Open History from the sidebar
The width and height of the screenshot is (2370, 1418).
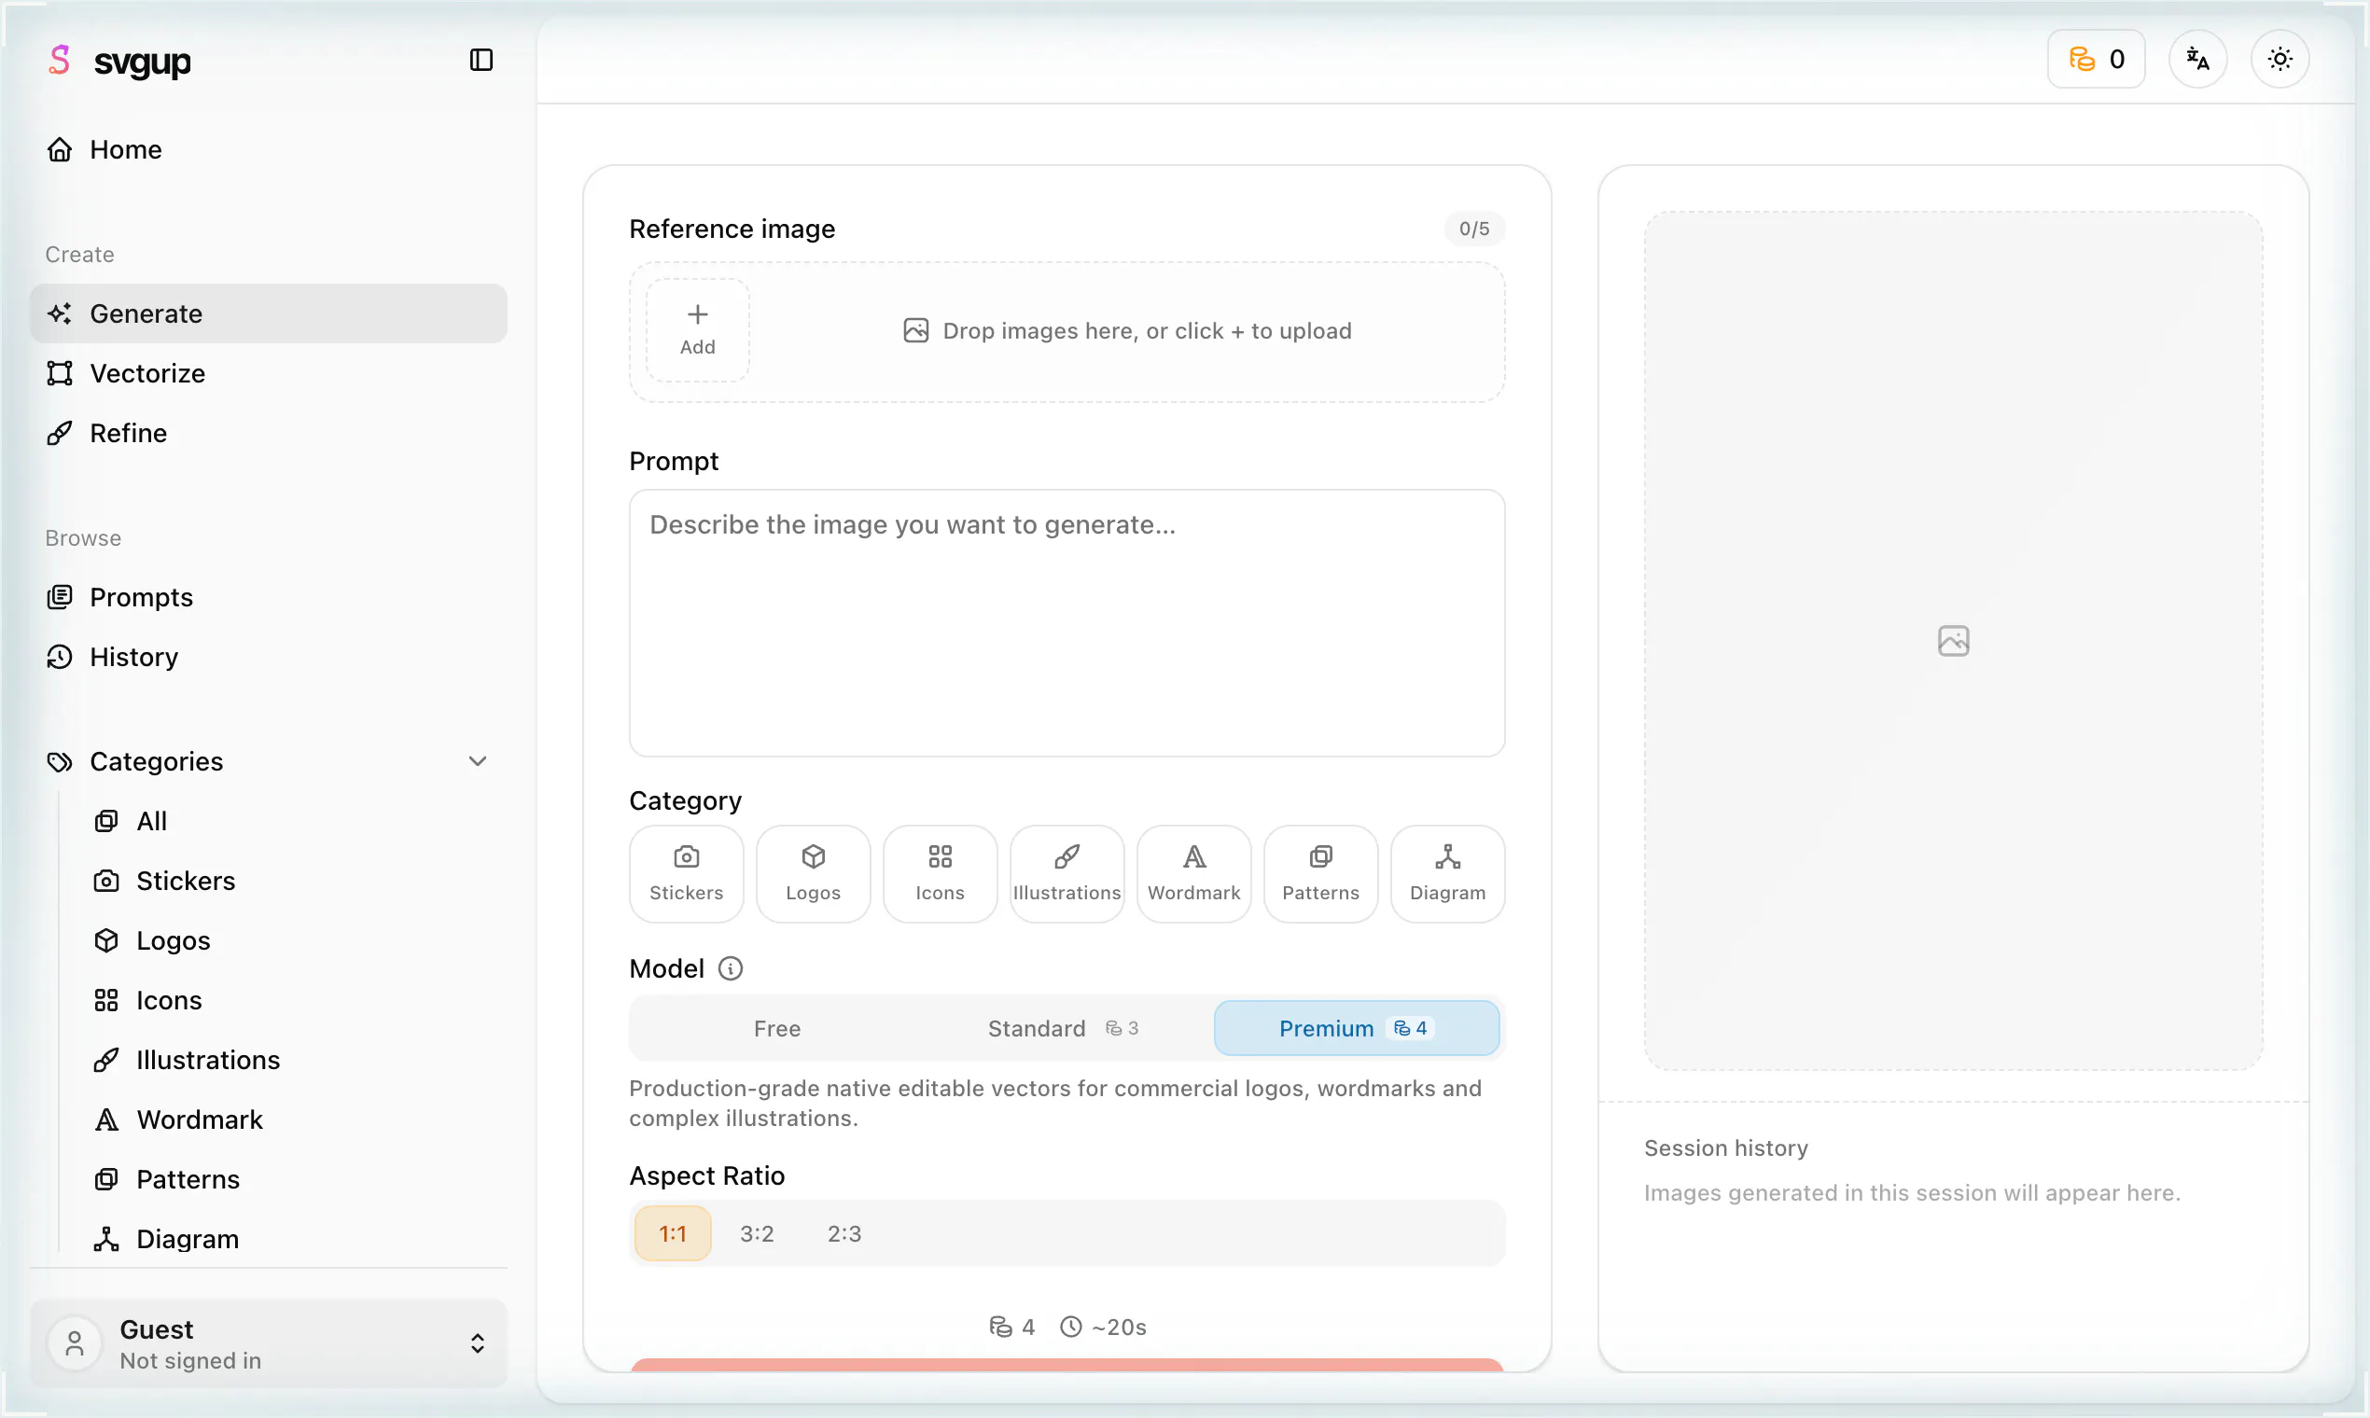(x=268, y=657)
